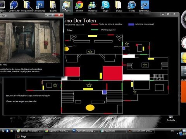
Task: Click the yellow bar below the centre lobby star
Action: coord(88,89)
